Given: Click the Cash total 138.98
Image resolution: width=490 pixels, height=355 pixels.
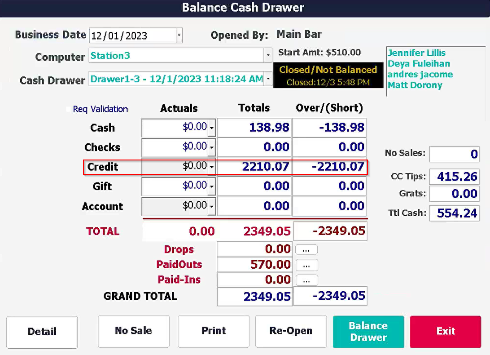Looking at the screenshot, I should (254, 128).
